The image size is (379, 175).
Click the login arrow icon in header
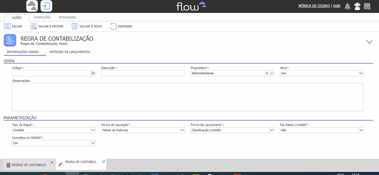point(46,6)
